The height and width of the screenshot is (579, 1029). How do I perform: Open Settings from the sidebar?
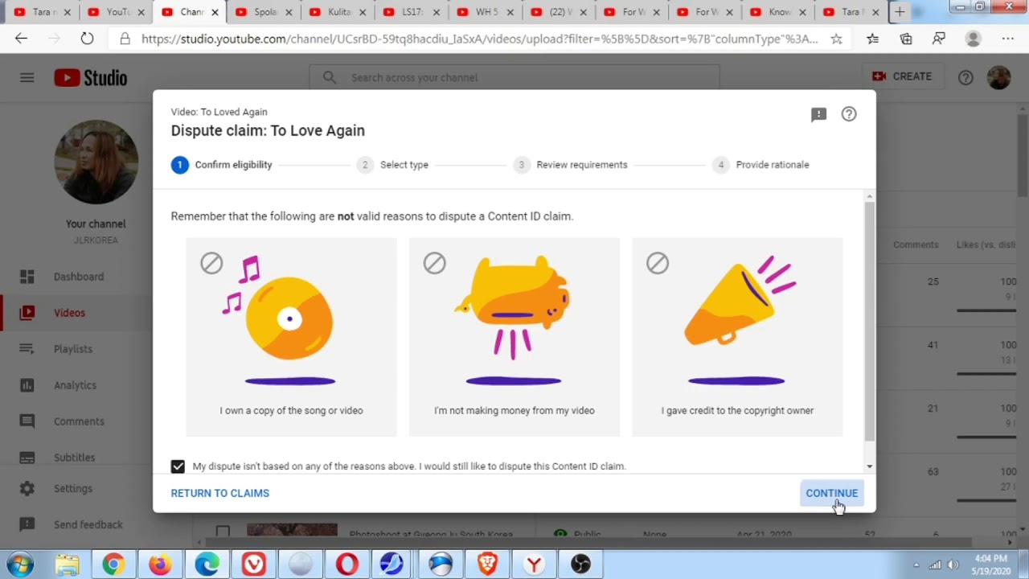73,488
